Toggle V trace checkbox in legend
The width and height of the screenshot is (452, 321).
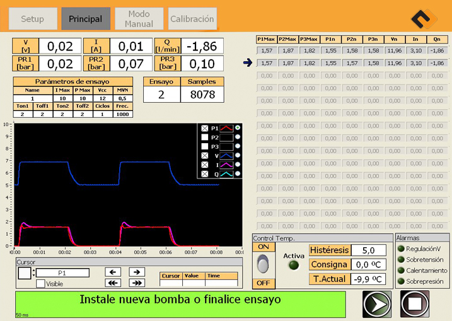(205, 156)
